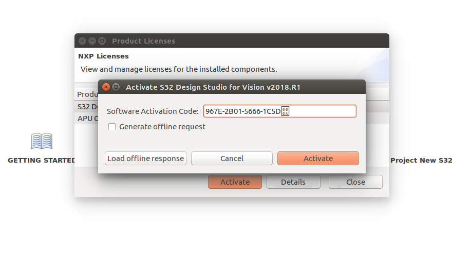
Task: Focus the Software Activation Code field
Action: tap(279, 111)
